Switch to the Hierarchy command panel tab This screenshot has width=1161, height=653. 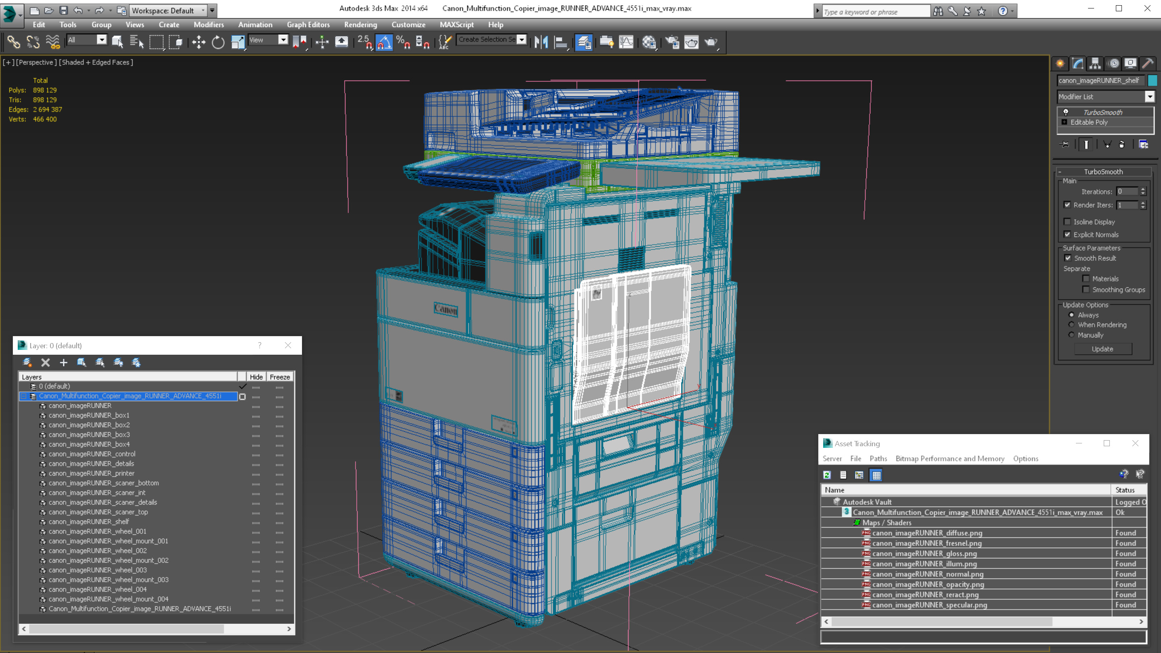1095,63
